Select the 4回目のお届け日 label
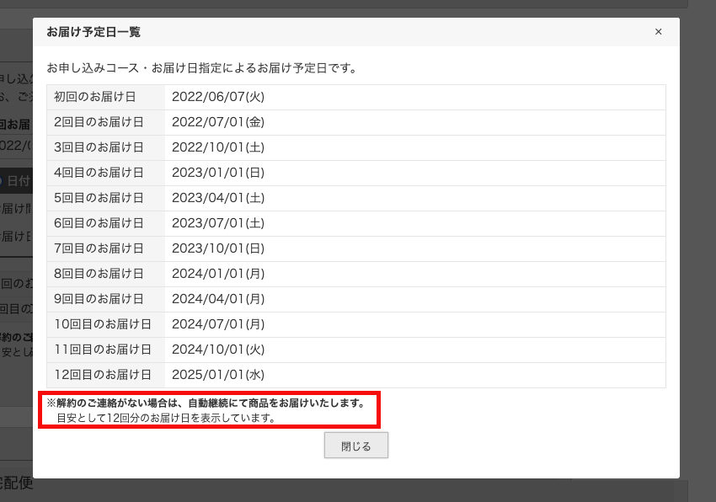Image resolution: width=716 pixels, height=502 pixels. (99, 173)
